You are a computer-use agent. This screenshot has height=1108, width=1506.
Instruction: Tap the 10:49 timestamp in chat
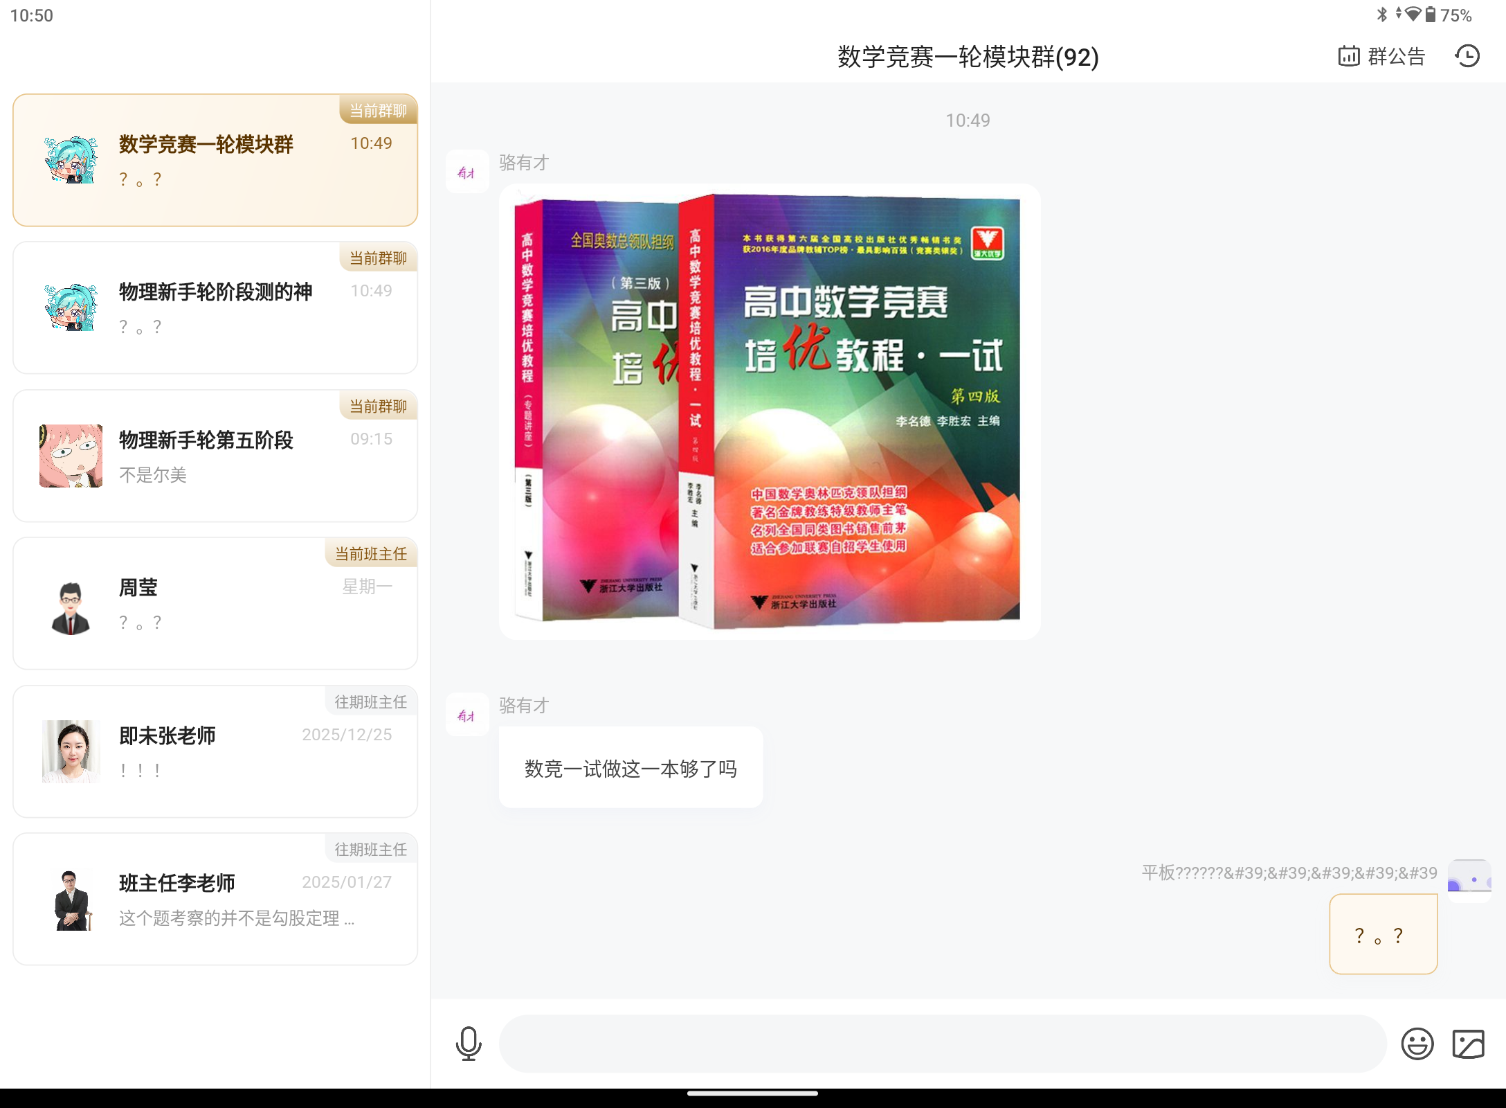click(968, 120)
